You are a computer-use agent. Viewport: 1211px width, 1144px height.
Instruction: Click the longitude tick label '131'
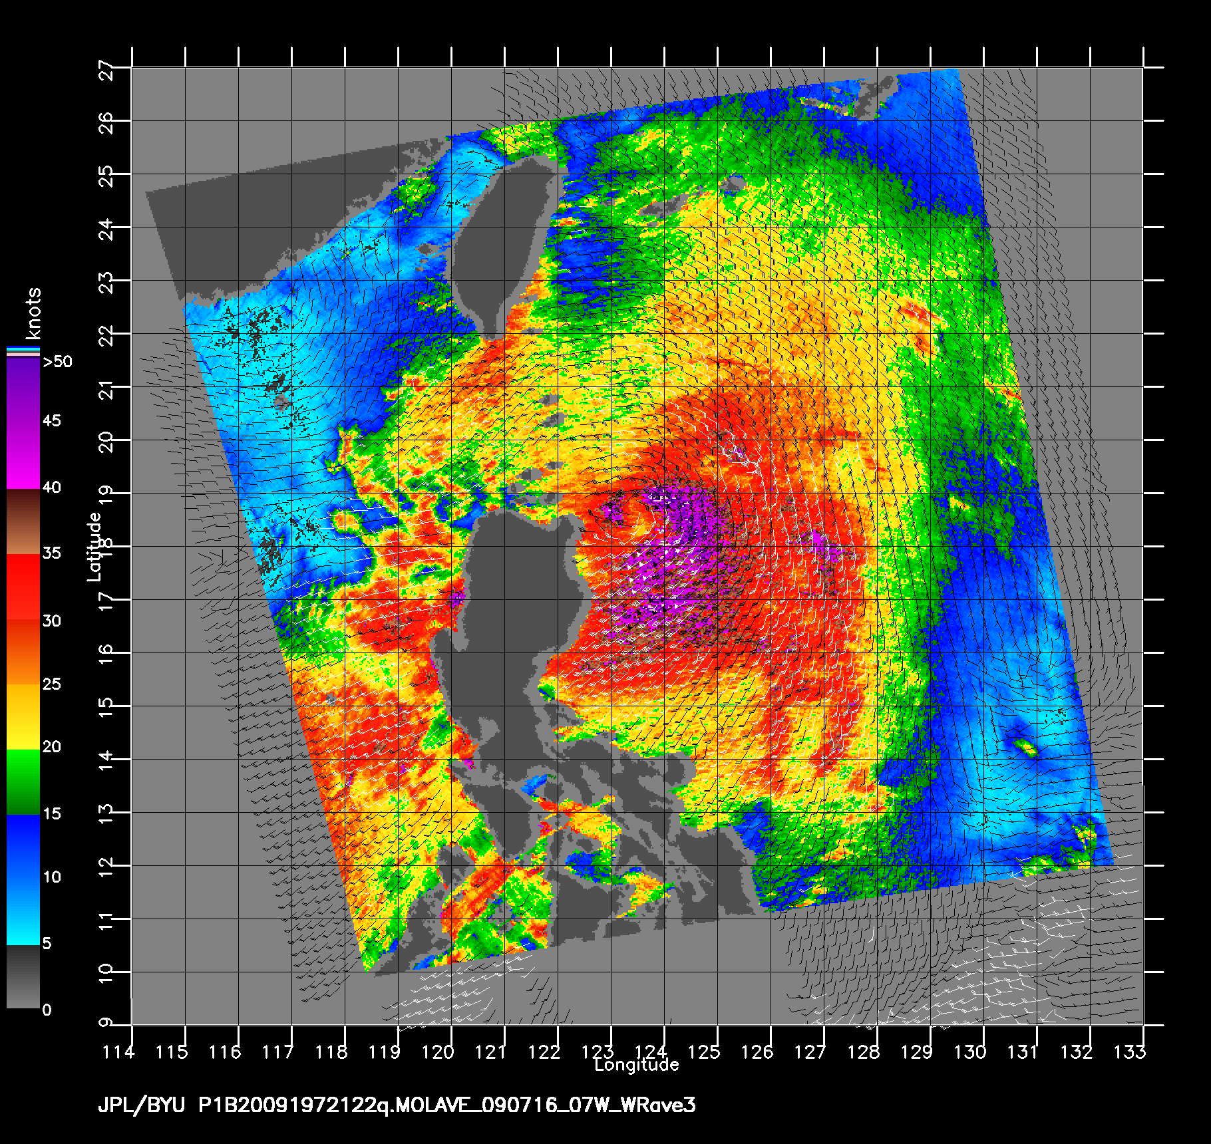tap(1023, 1052)
